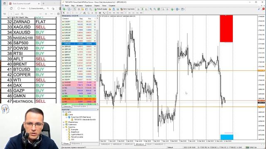Open the indicators list dropdown arrow

click(x=174, y=9)
